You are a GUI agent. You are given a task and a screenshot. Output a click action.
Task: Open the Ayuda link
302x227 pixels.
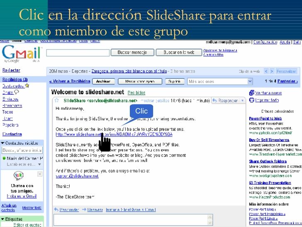[x=285, y=42]
